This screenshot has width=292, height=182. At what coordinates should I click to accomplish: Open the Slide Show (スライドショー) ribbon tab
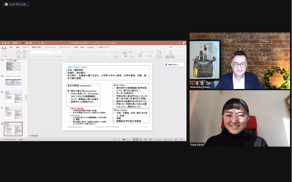coord(65,47)
